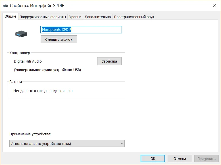The image size is (221, 165).
Task: Click the Применение устройства label
Action: 30,134
